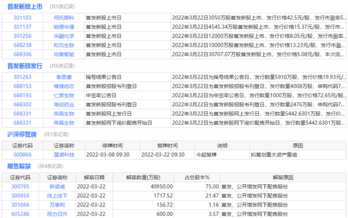Click 688331 in 首发新股网上发行日 row
This screenshot has width=348, height=218.
pos(22,114)
